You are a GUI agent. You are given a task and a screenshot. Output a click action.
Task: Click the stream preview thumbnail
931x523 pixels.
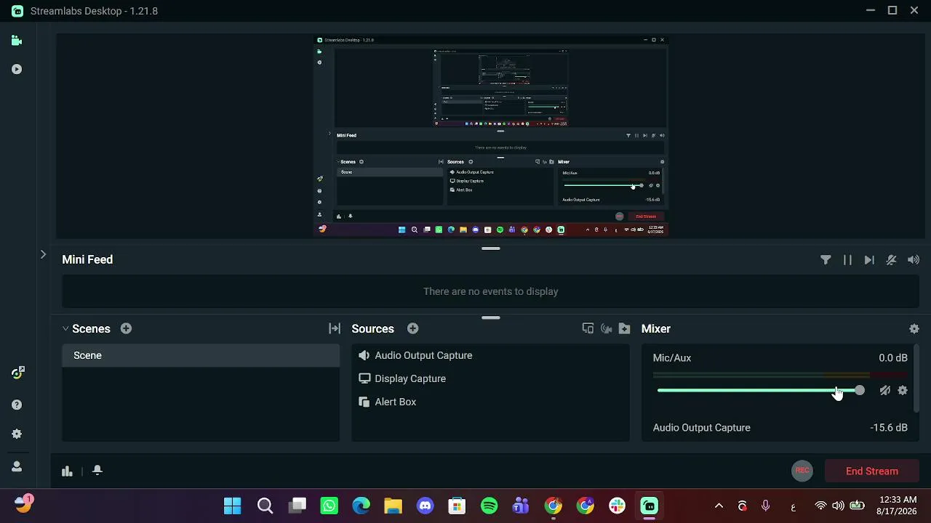[491, 136]
